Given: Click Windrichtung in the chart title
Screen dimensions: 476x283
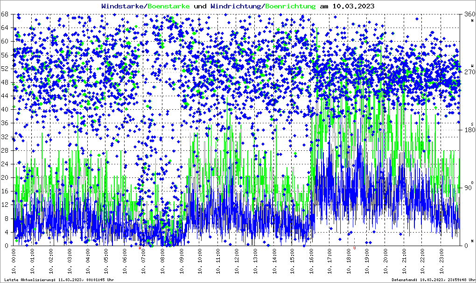Looking at the screenshot, I should (236, 6).
